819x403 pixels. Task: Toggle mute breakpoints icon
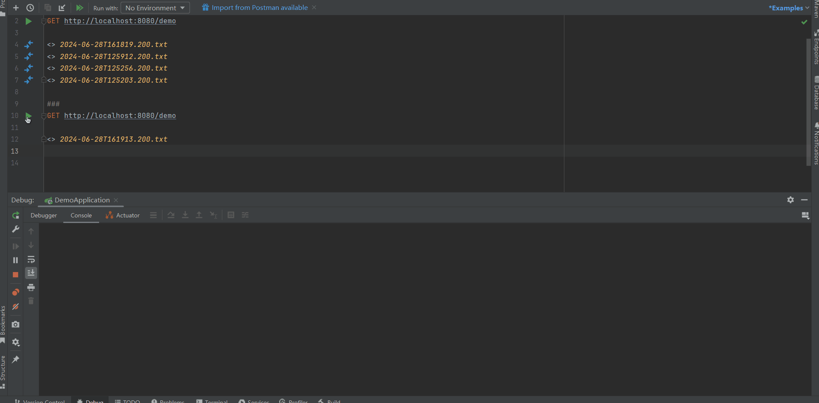[16, 307]
